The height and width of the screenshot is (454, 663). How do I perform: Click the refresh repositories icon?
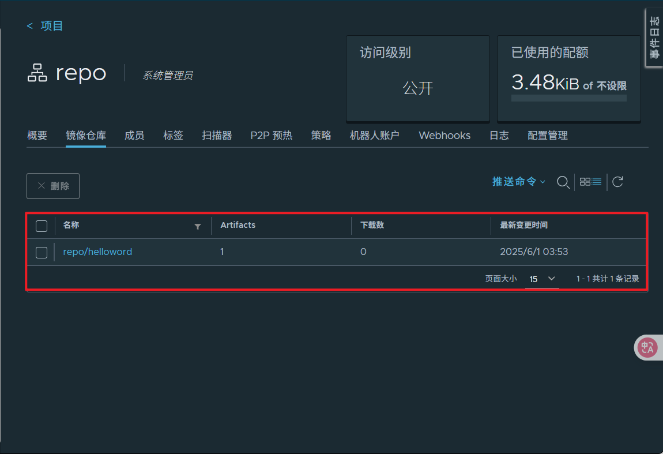617,182
